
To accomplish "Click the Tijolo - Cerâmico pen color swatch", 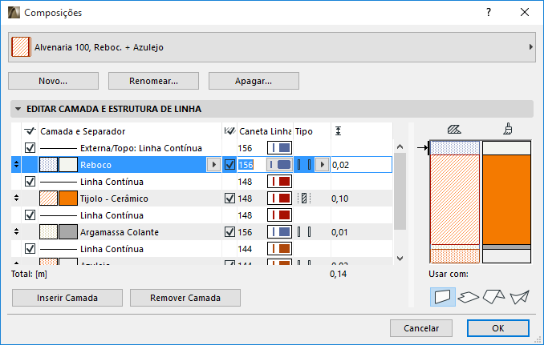I will tap(278, 199).
